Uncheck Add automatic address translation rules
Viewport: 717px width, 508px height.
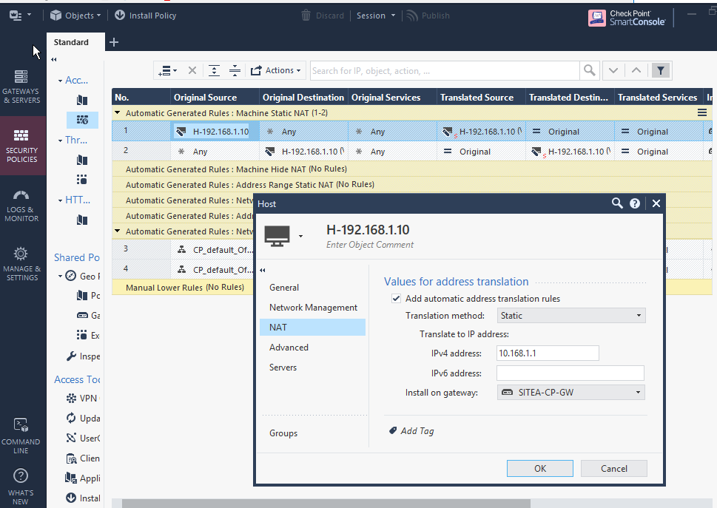(396, 299)
